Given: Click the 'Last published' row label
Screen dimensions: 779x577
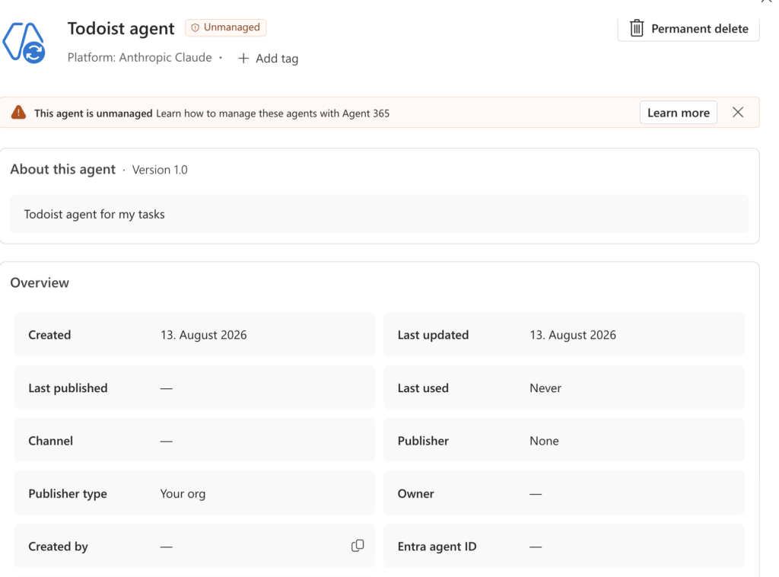Looking at the screenshot, I should 68,388.
